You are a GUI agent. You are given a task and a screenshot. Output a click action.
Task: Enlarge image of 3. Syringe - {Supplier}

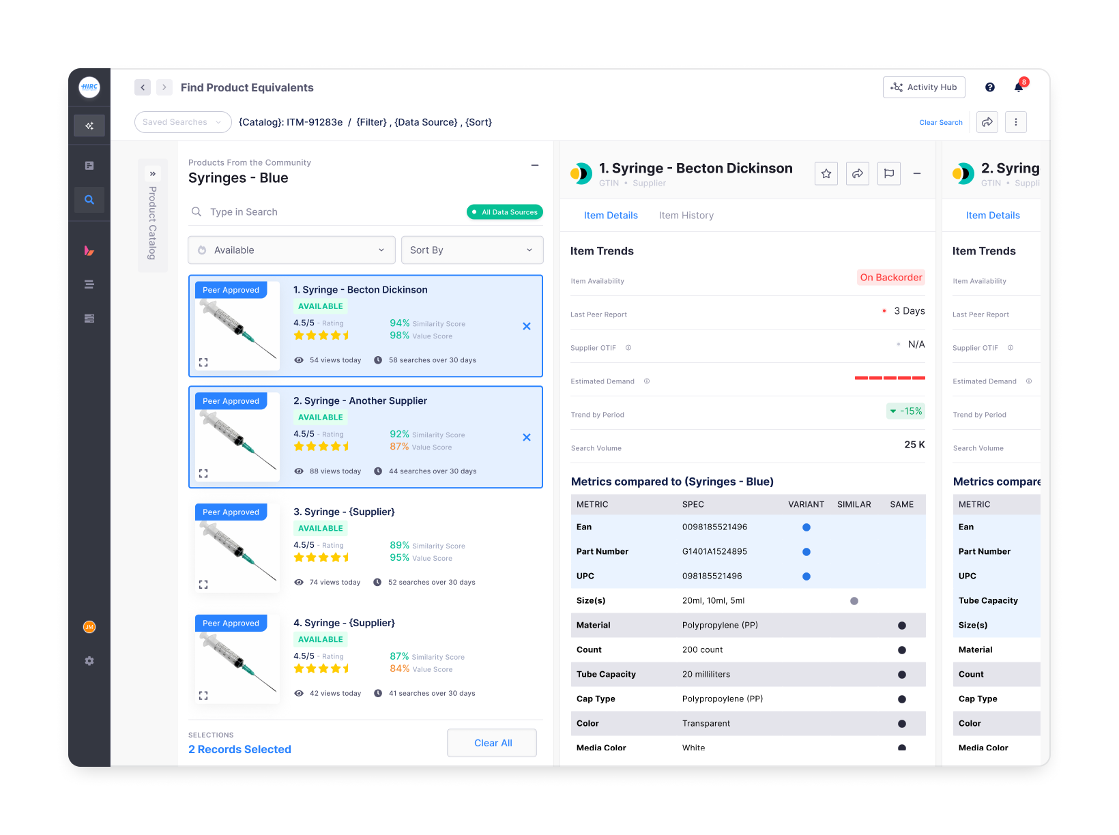[203, 585]
